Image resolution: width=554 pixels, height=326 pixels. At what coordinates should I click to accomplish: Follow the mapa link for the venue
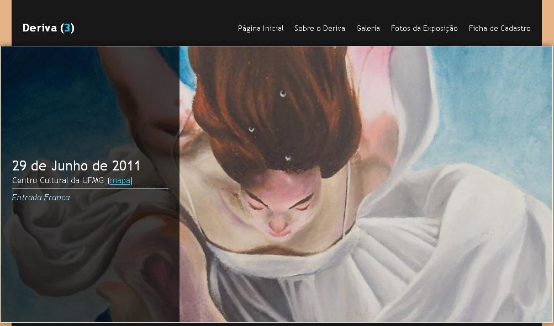[x=120, y=180]
